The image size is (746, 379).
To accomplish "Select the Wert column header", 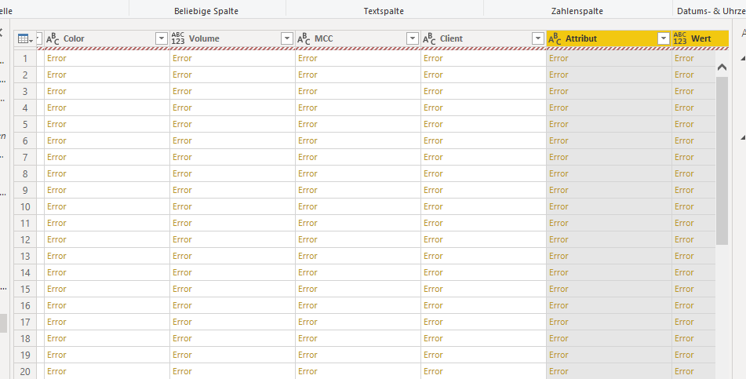I will point(701,38).
